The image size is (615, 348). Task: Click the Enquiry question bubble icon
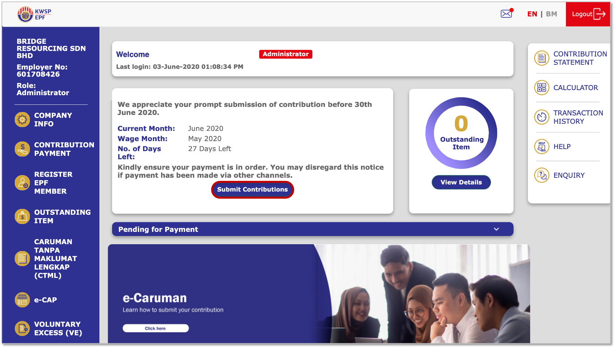542,175
